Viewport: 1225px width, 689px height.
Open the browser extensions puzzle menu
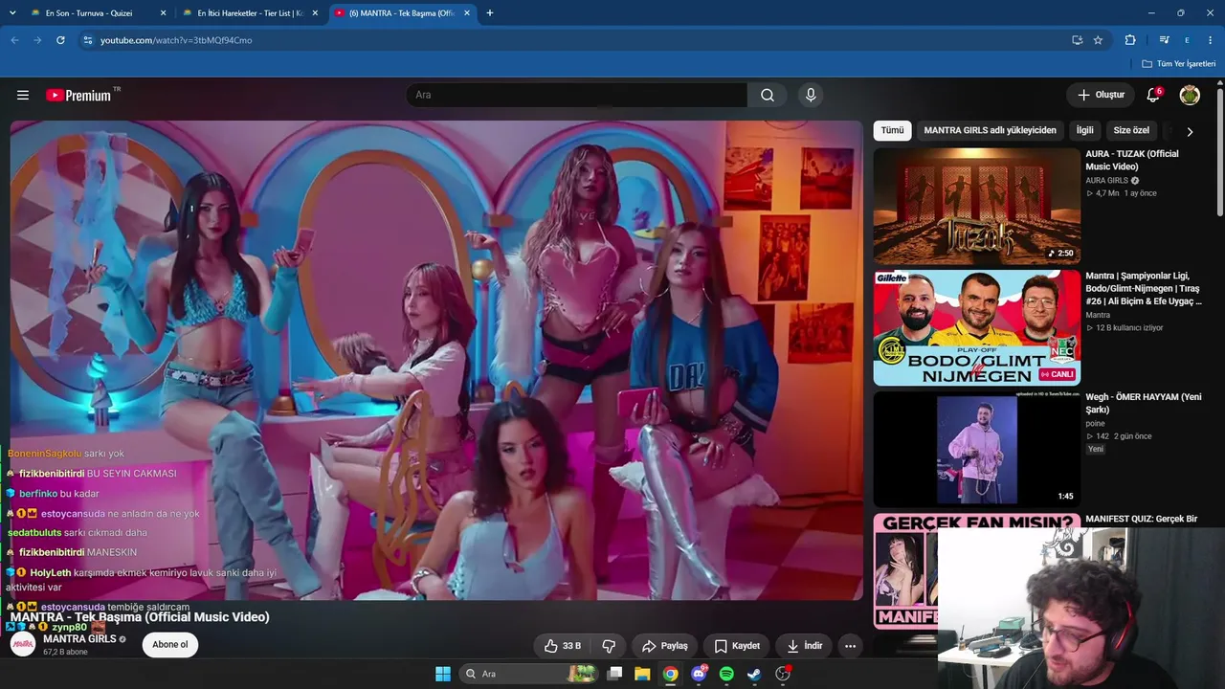(x=1130, y=40)
